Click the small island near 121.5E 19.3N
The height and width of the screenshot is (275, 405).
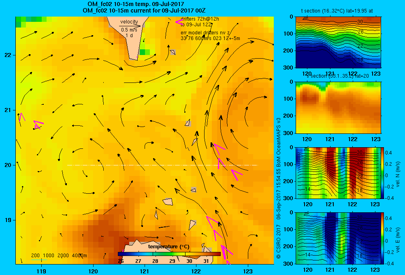168,201
